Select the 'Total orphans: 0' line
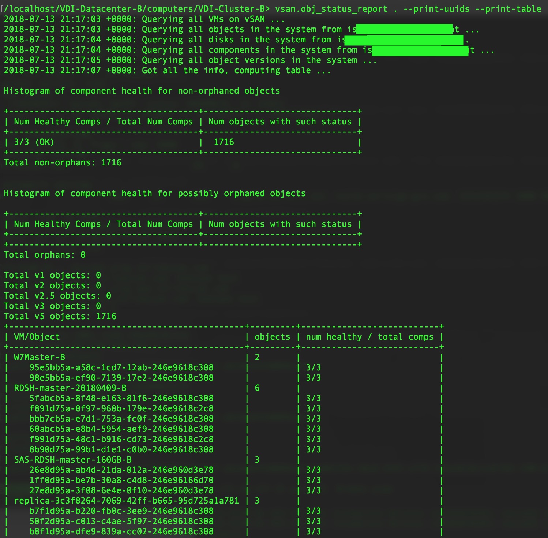The width and height of the screenshot is (548, 538). [x=45, y=255]
